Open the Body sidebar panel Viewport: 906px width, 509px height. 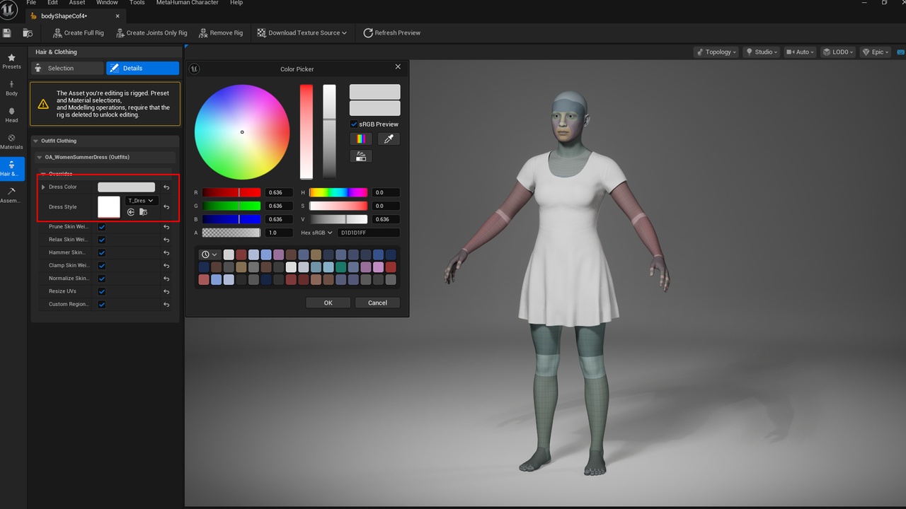tap(11, 88)
